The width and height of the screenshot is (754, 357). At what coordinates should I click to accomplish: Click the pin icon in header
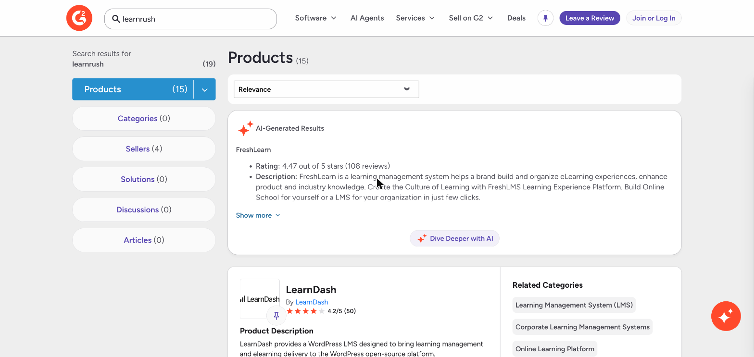(545, 18)
